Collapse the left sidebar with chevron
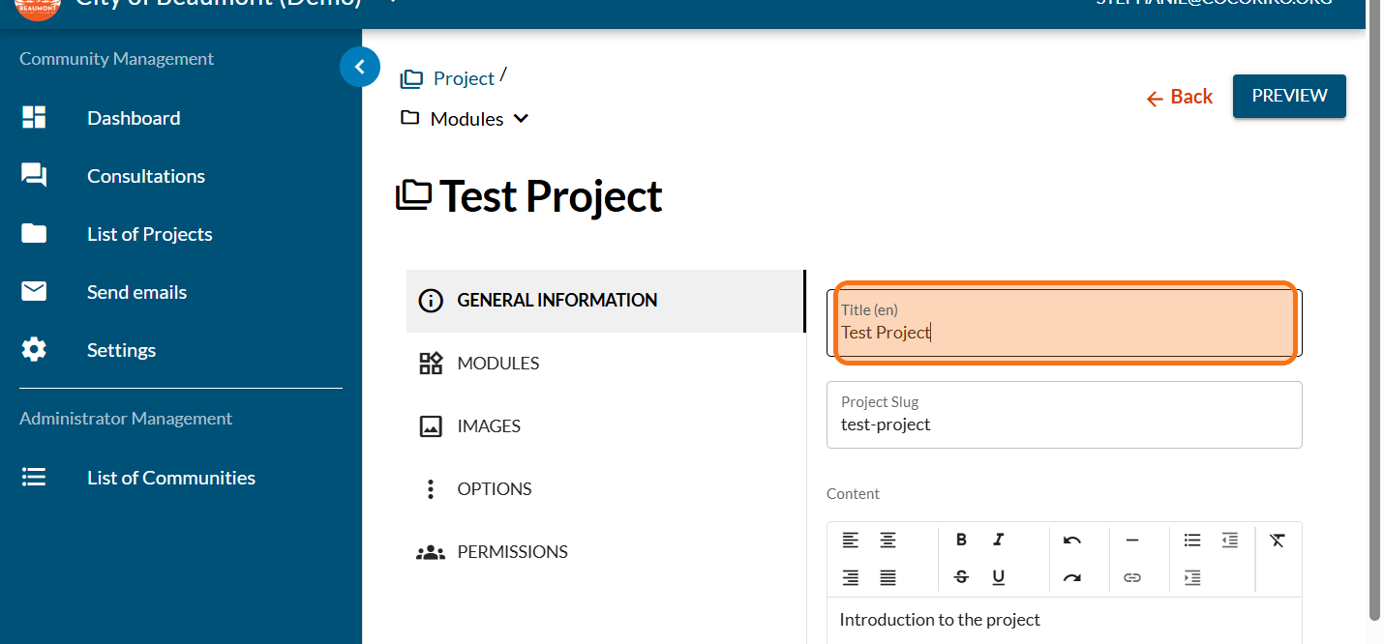This screenshot has width=1384, height=644. (360, 67)
